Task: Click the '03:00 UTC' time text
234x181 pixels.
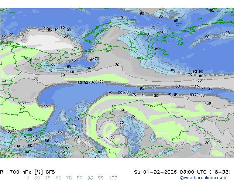Action: [193, 172]
